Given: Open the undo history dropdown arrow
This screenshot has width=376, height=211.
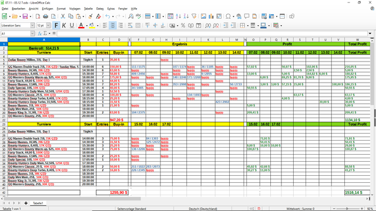Looking at the screenshot, I should [x=113, y=16].
